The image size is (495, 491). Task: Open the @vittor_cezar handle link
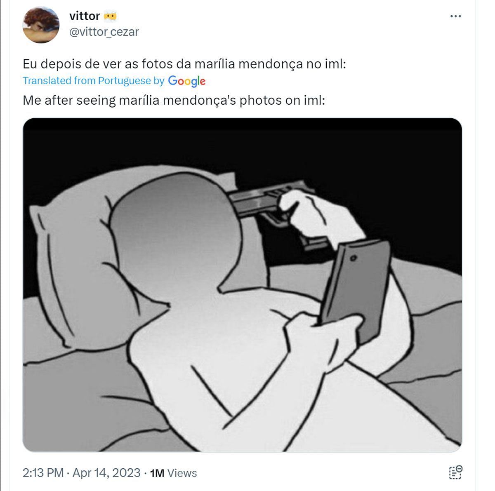pos(104,32)
